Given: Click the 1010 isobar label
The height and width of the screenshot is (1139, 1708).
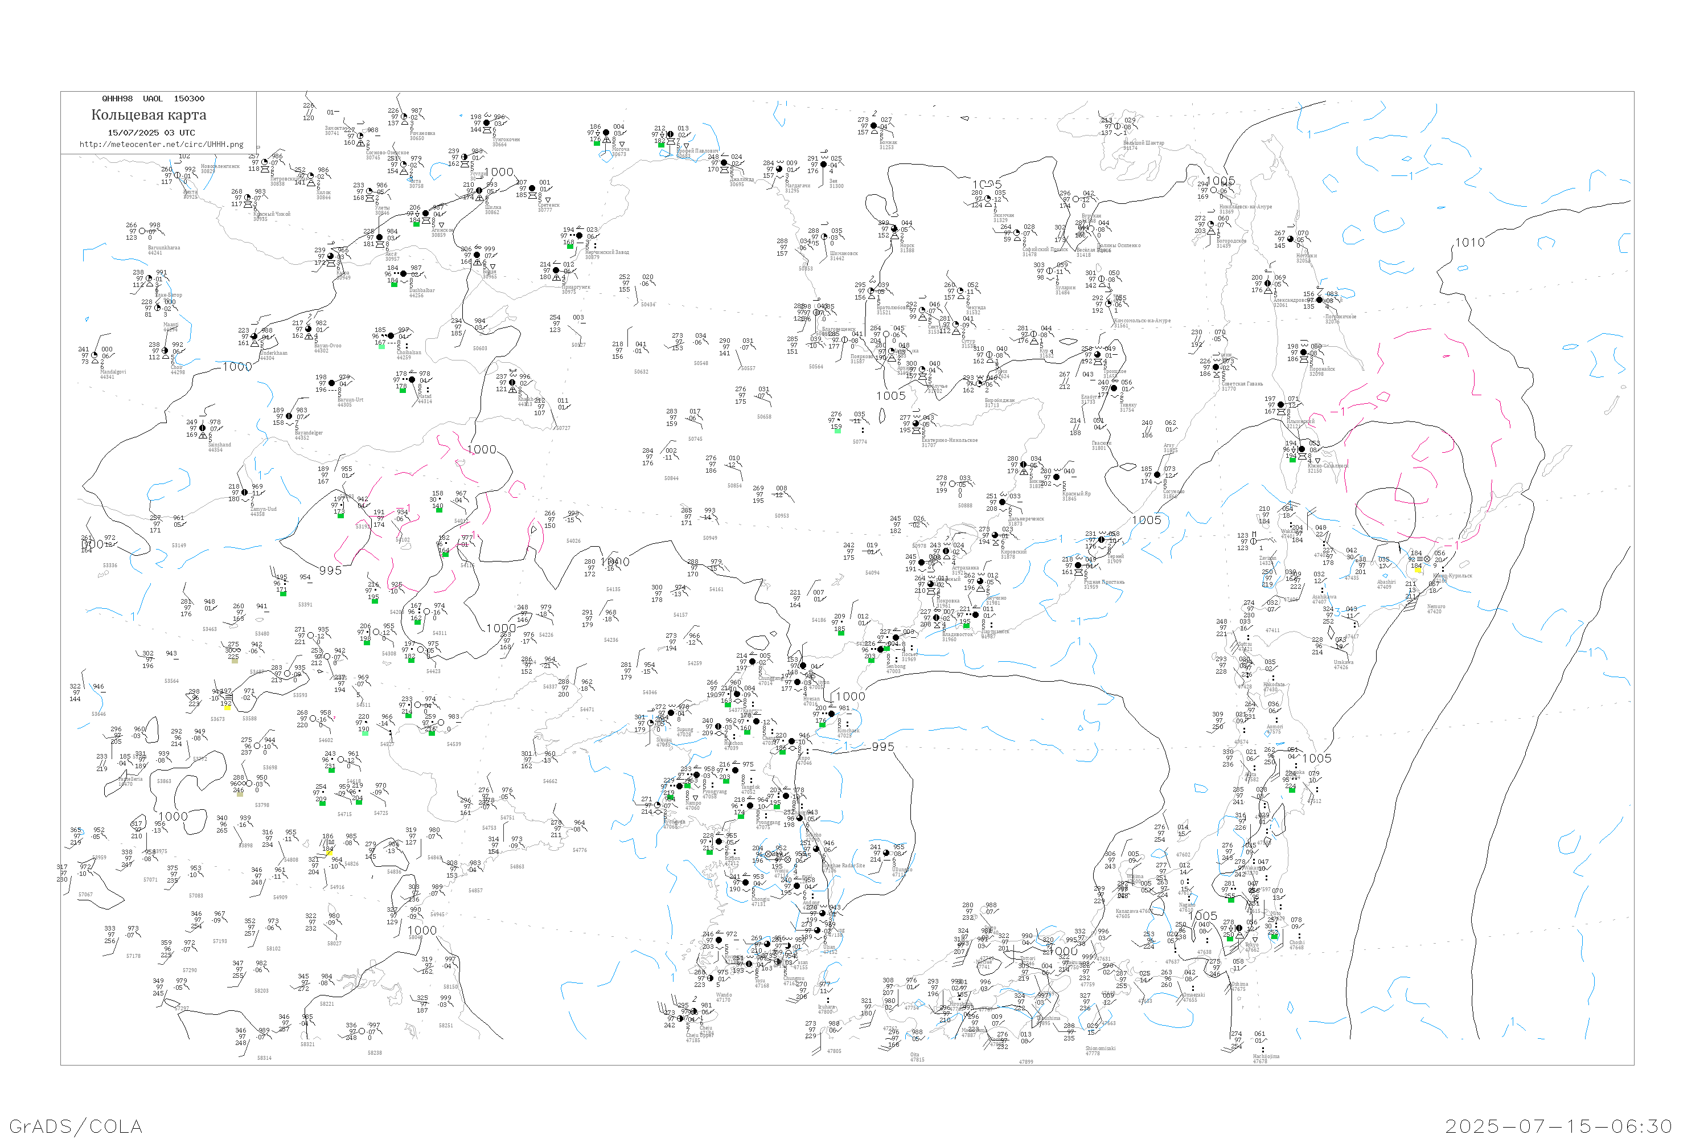Looking at the screenshot, I should (x=1470, y=243).
